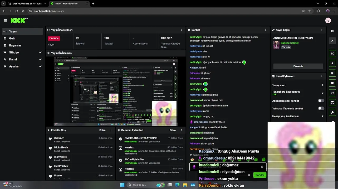This screenshot has width=338, height=189.
Task: Click the pencil edit-layout icon
Action: 332,41
